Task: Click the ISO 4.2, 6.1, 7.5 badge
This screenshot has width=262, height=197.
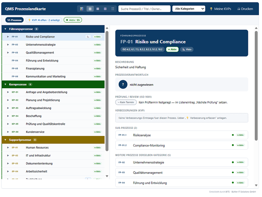Action: click(x=142, y=49)
